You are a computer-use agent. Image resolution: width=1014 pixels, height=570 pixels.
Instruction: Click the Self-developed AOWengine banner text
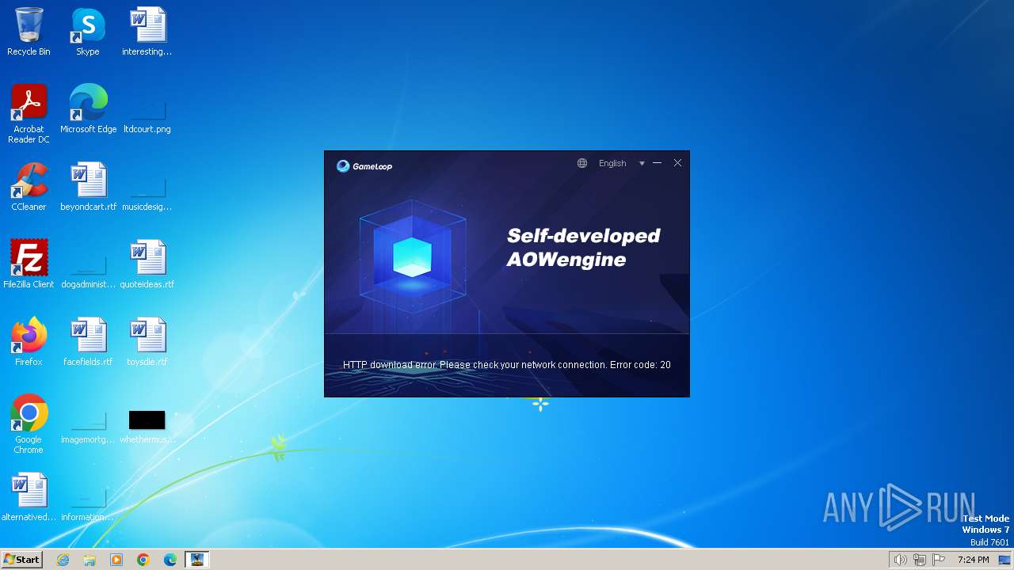coord(584,248)
